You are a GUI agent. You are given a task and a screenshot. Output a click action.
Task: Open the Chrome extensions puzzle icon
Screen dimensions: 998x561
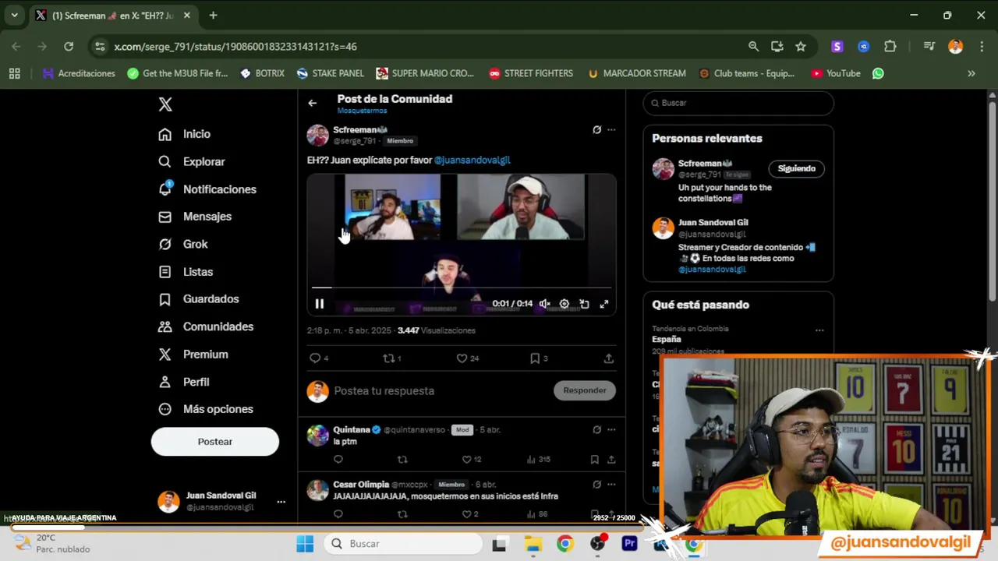pos(890,47)
